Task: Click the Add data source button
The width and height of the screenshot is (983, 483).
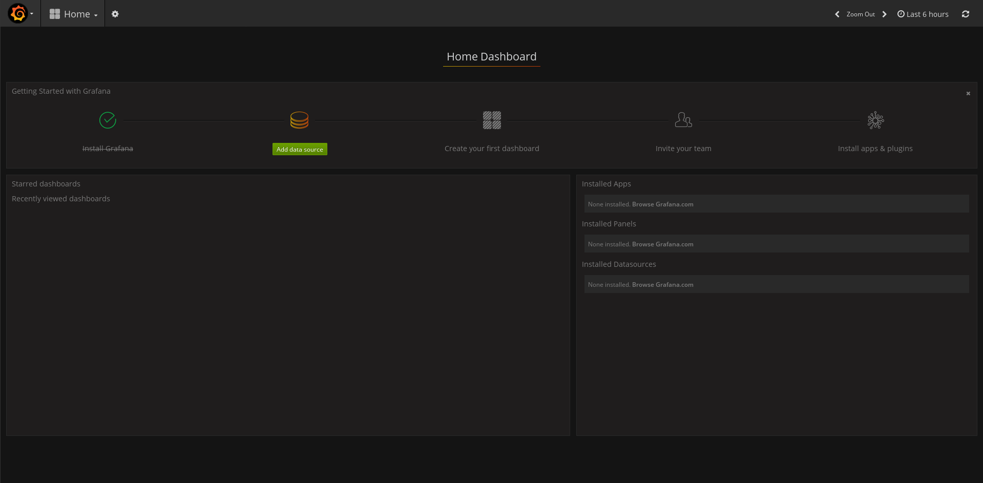Action: (300, 149)
